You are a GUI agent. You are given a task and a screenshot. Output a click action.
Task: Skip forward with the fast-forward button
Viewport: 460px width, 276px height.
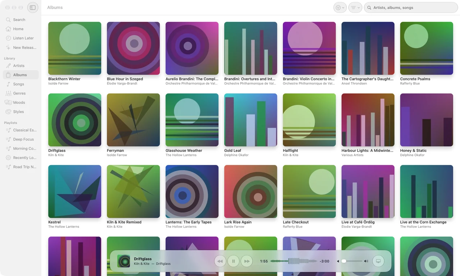tap(247, 261)
